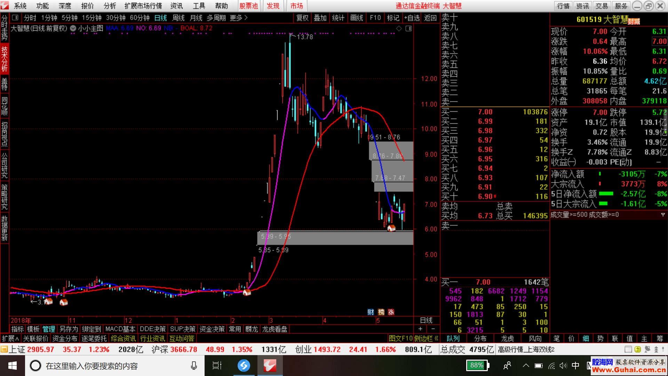The image size is (668, 376).
Task: Expand the 更多 period options
Action: tap(239, 18)
